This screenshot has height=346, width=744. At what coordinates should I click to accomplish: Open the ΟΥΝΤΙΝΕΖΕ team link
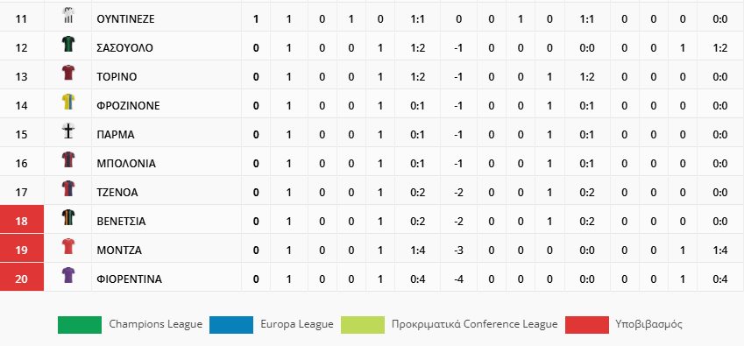[125, 19]
